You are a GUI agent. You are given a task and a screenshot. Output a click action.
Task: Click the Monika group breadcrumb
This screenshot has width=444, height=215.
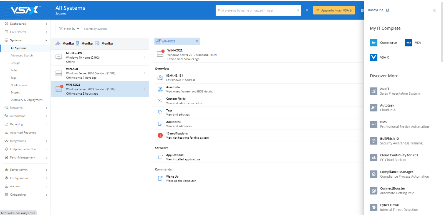click(x=104, y=43)
